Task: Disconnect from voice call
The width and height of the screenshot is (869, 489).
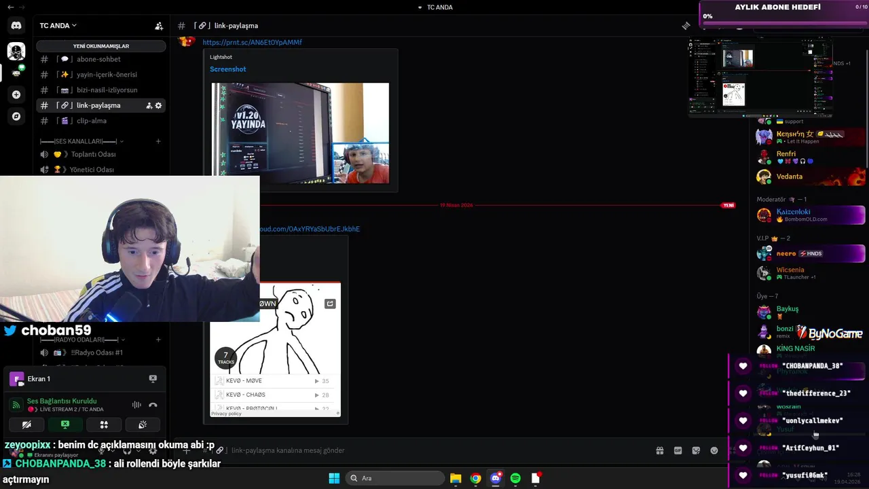Action: click(x=153, y=405)
